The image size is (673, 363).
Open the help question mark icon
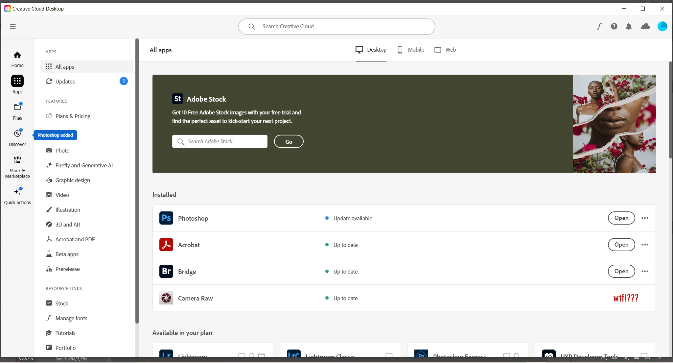(614, 26)
